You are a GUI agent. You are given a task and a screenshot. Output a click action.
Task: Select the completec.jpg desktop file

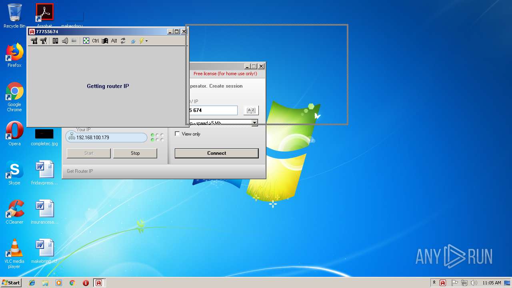[44, 137]
